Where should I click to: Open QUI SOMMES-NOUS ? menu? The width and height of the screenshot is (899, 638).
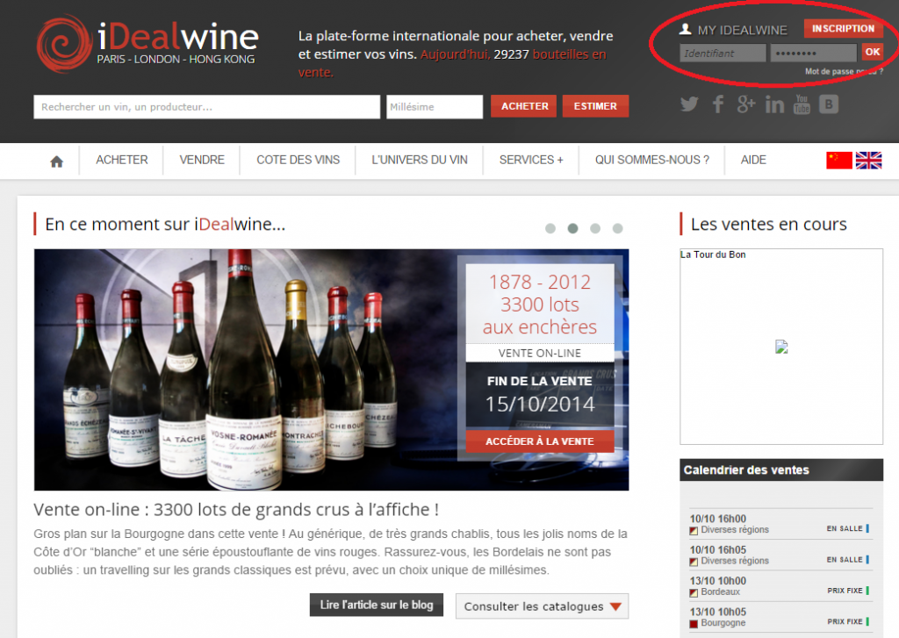[652, 160]
